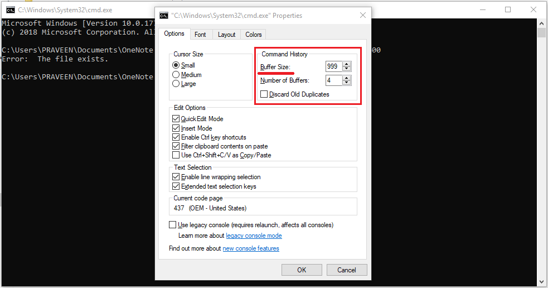
Task: Maximize the cmd.exe console window
Action: 508,10
